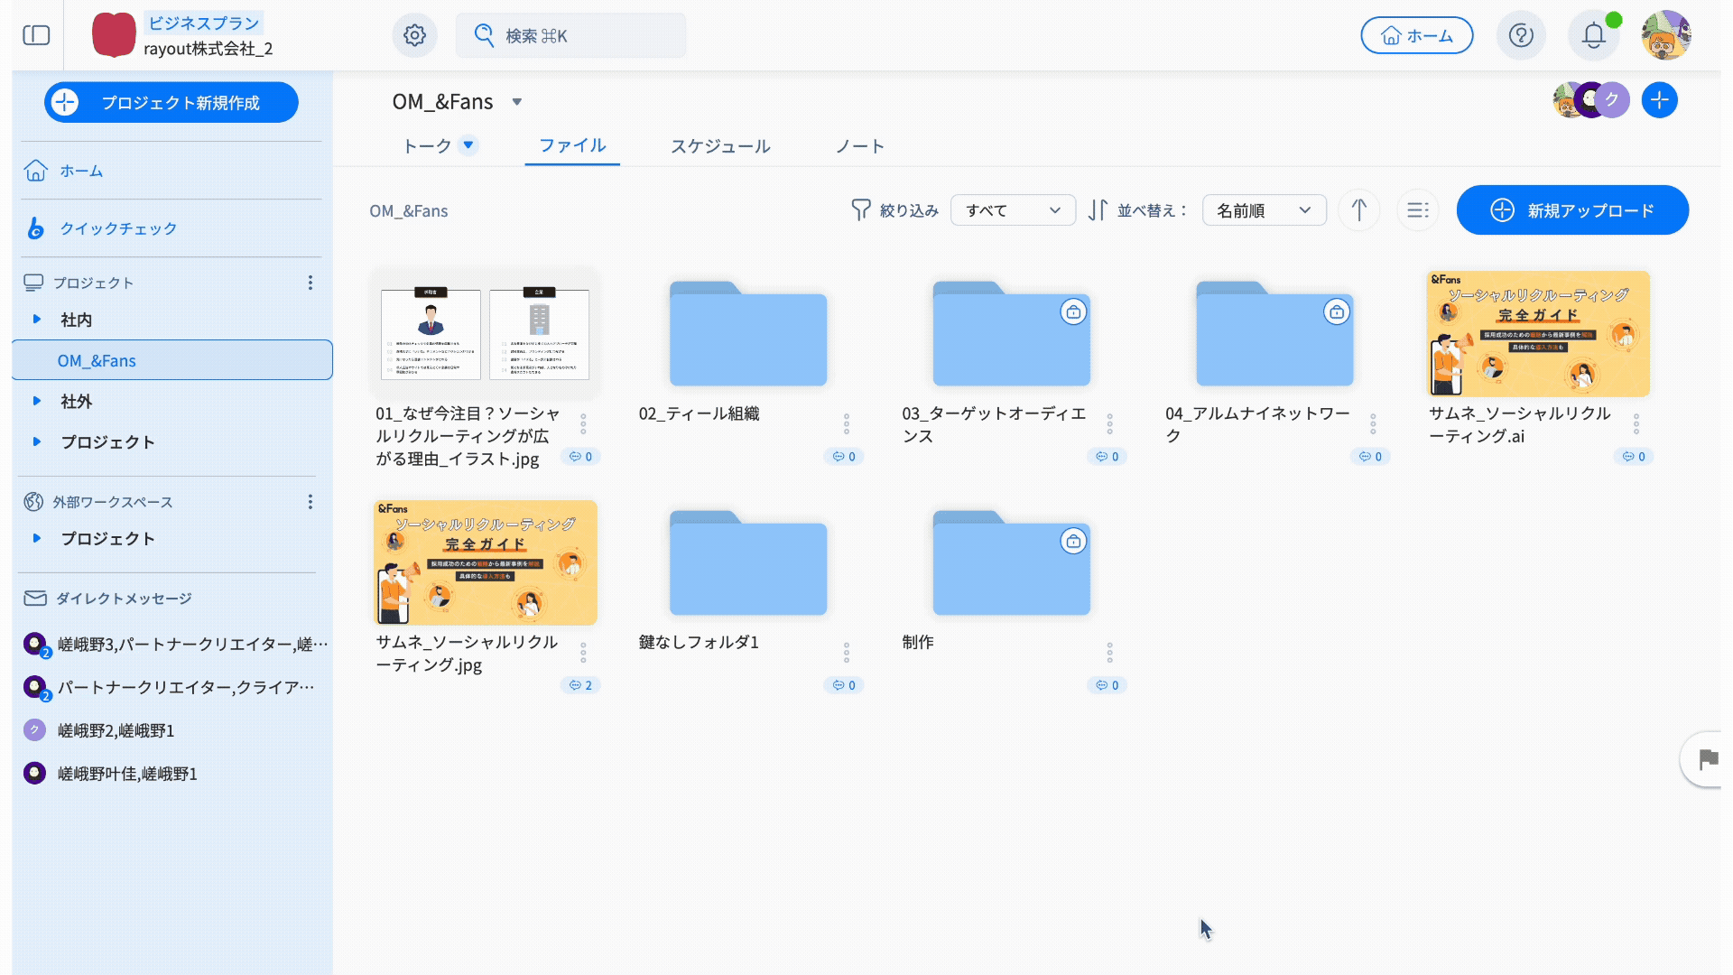Expand the OM_&Fans title dropdown arrow

(517, 102)
